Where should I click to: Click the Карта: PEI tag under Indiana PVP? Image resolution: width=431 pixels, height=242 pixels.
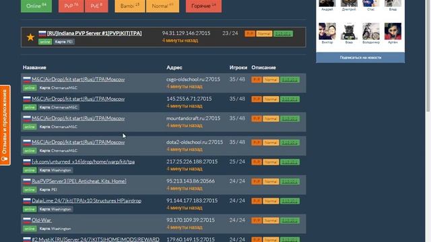pos(64,42)
